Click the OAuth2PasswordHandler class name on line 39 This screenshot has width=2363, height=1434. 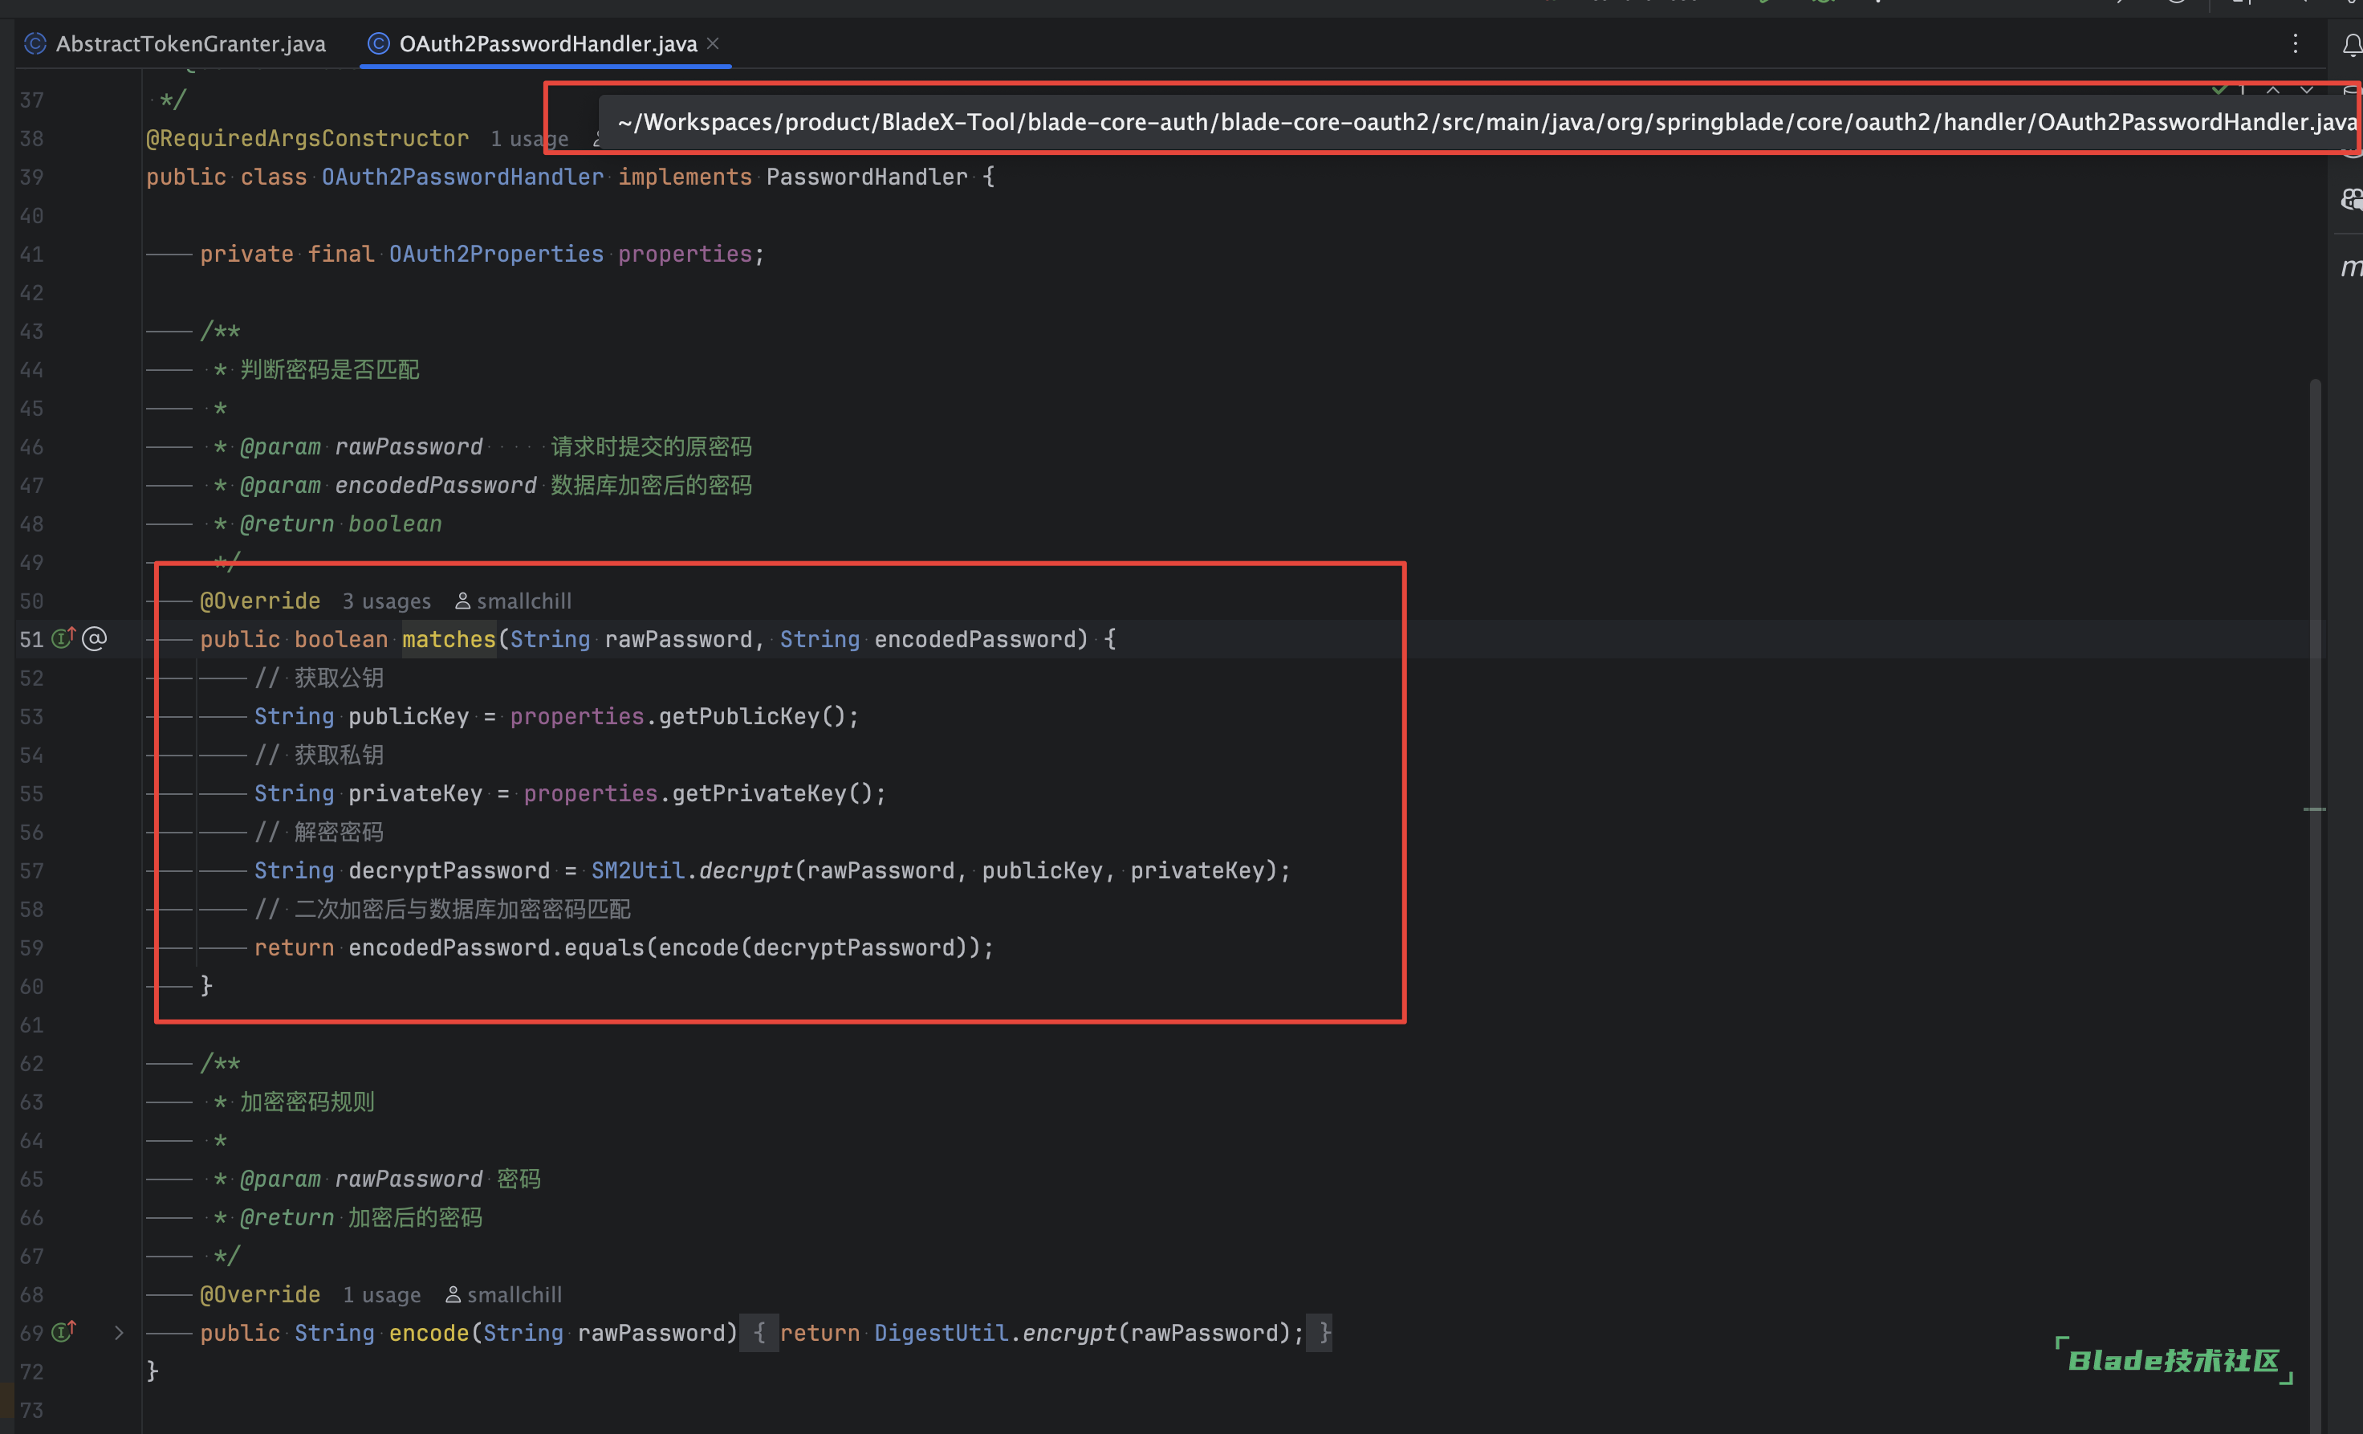(462, 177)
